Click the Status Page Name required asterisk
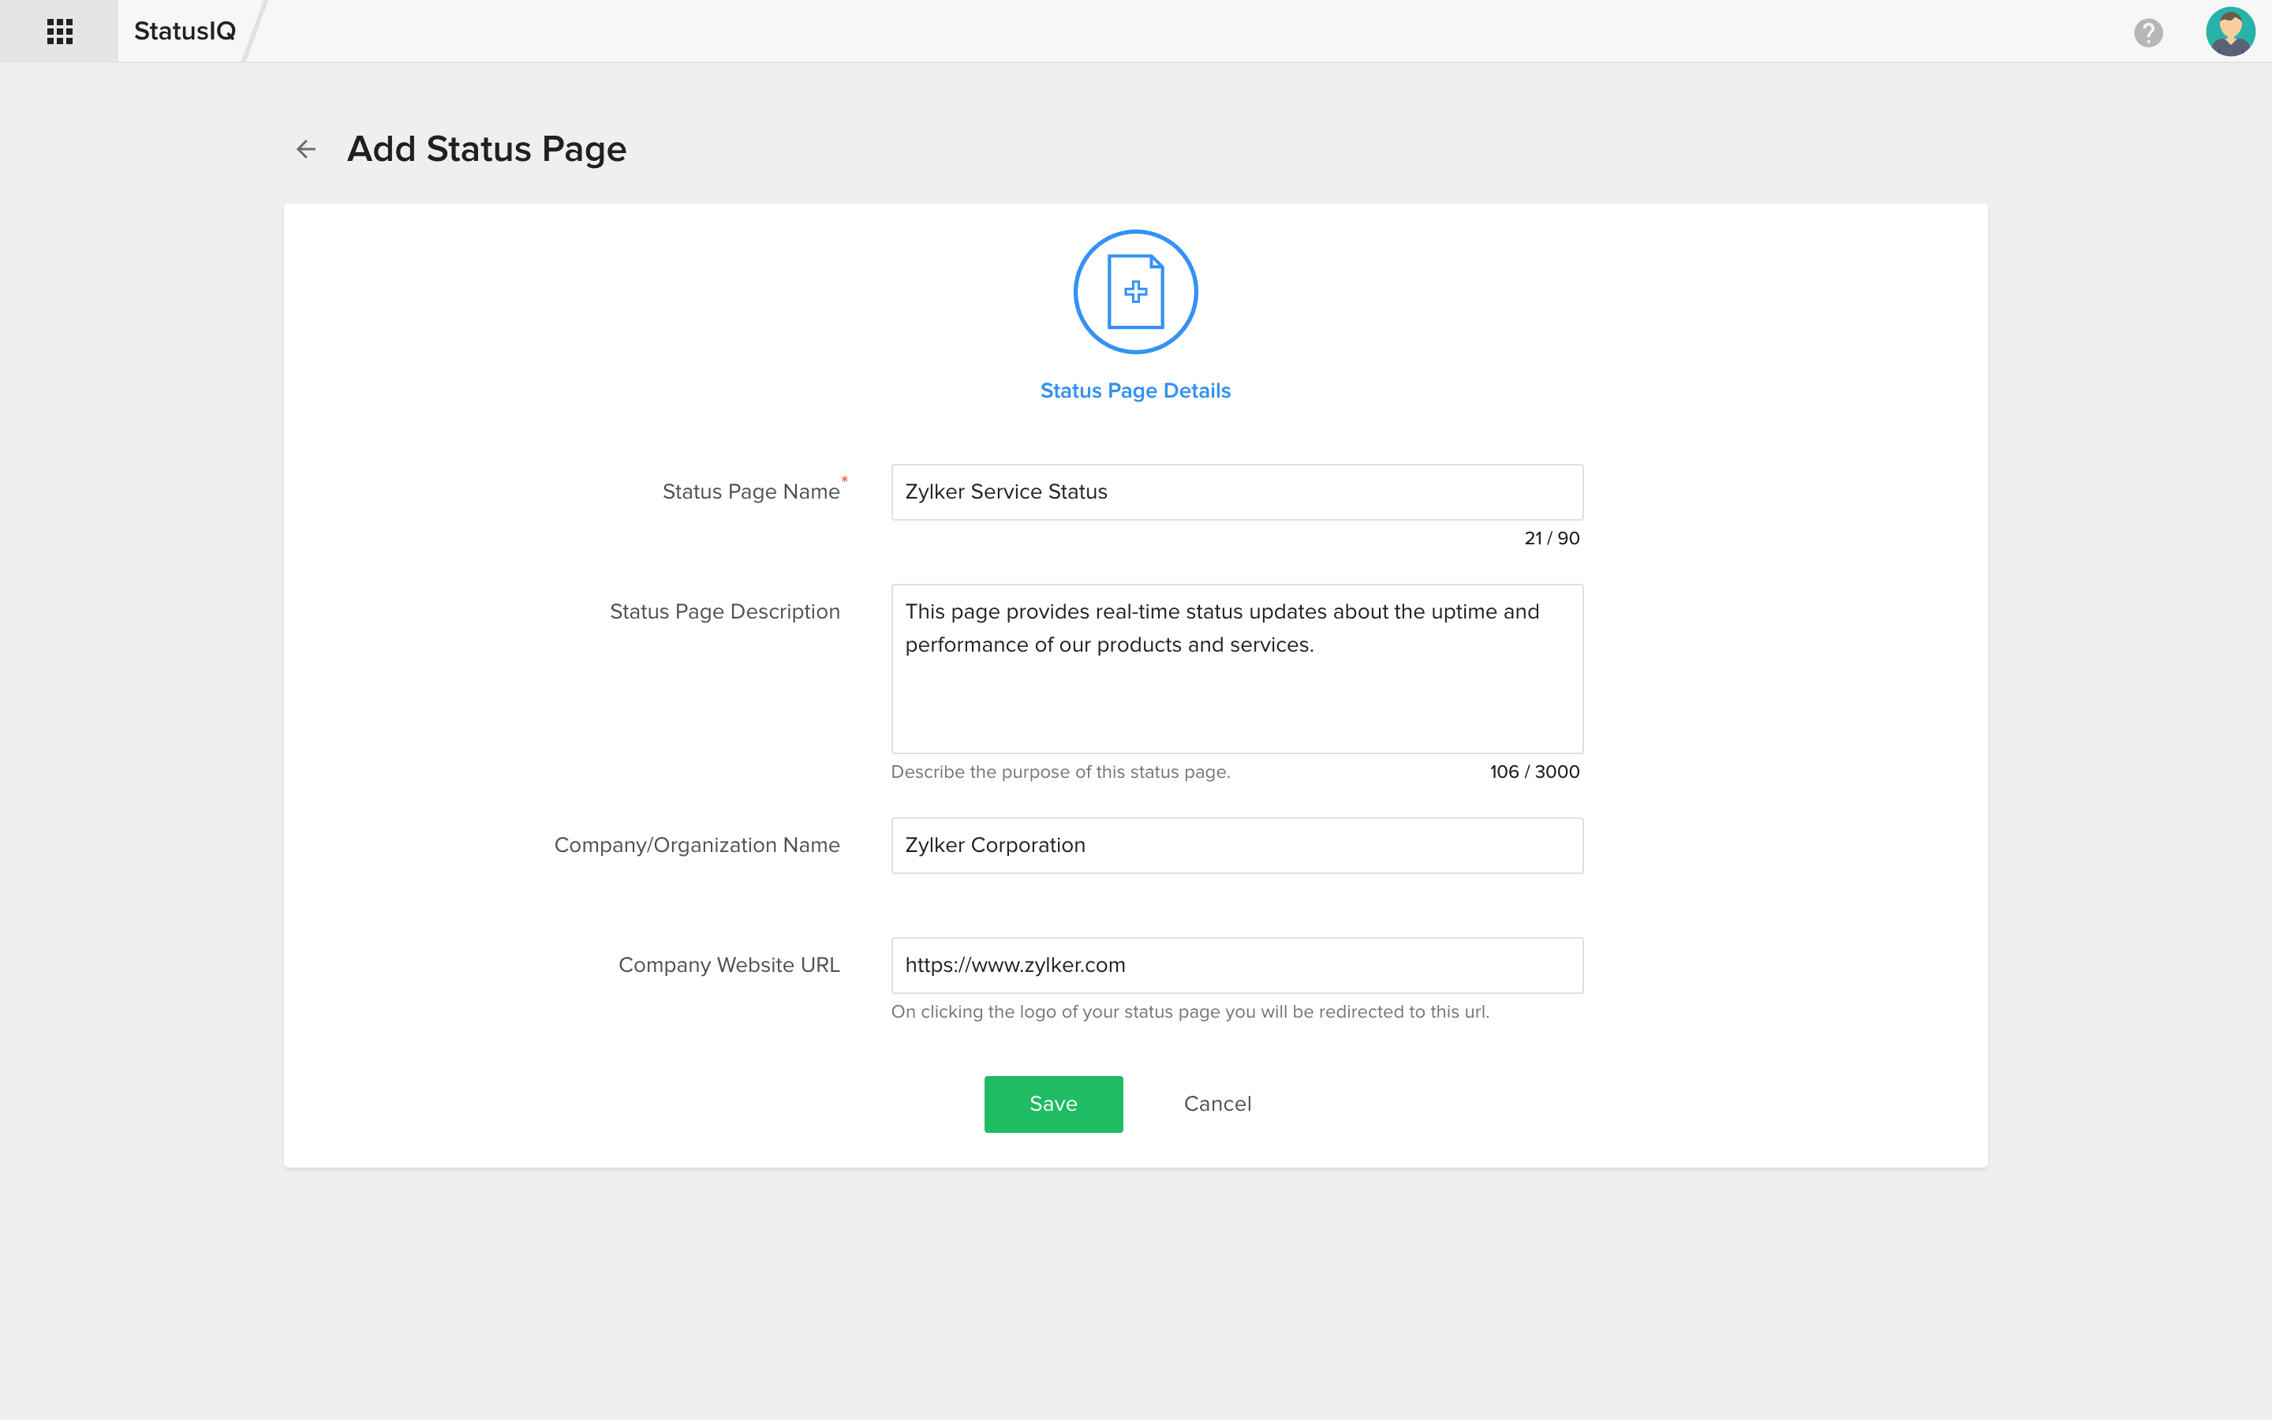2272x1420 pixels. (844, 480)
